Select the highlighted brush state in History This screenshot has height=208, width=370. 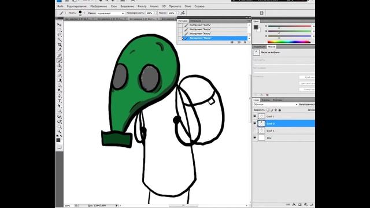[214, 38]
